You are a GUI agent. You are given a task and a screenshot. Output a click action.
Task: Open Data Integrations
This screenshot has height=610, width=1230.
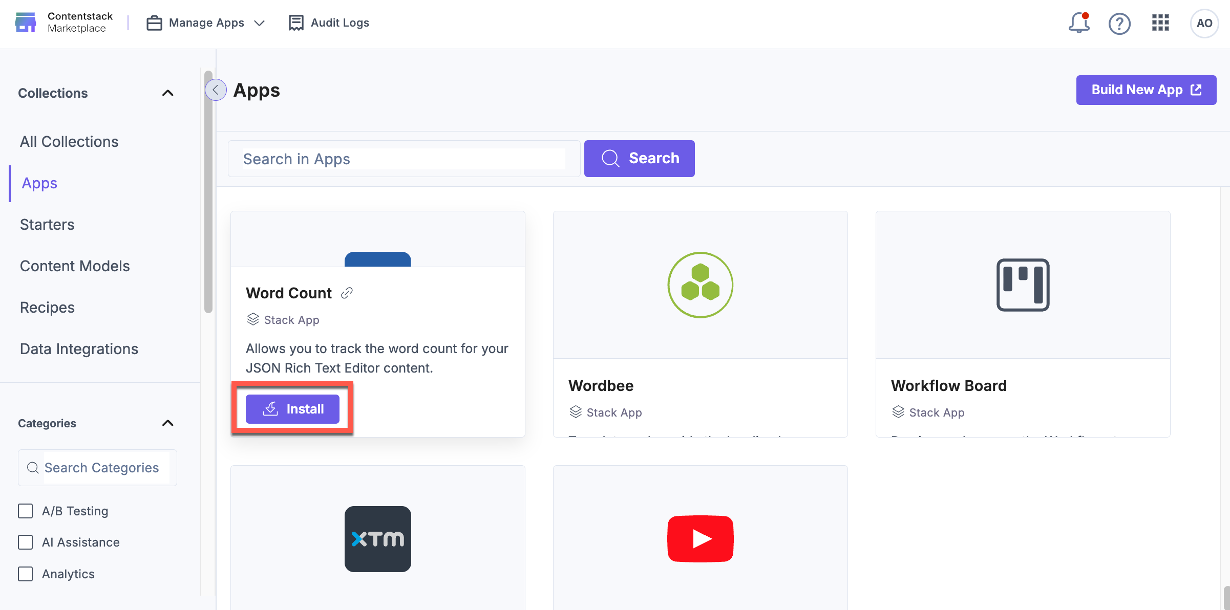[79, 349]
